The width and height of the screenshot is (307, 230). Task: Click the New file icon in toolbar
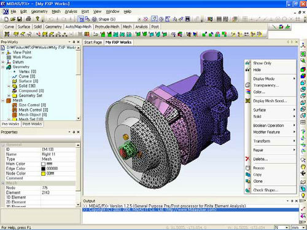coord(6,19)
